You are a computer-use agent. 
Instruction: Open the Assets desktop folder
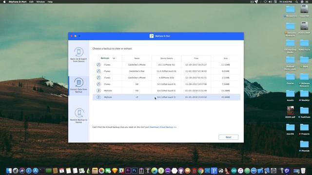tap(291, 96)
